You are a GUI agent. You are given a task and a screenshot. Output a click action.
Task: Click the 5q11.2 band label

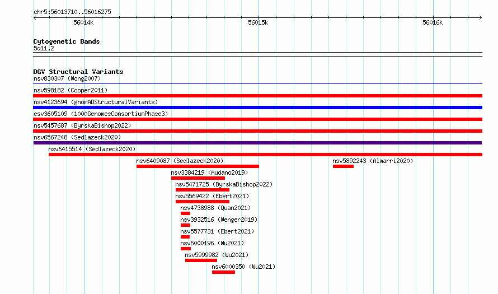pyautogui.click(x=44, y=48)
